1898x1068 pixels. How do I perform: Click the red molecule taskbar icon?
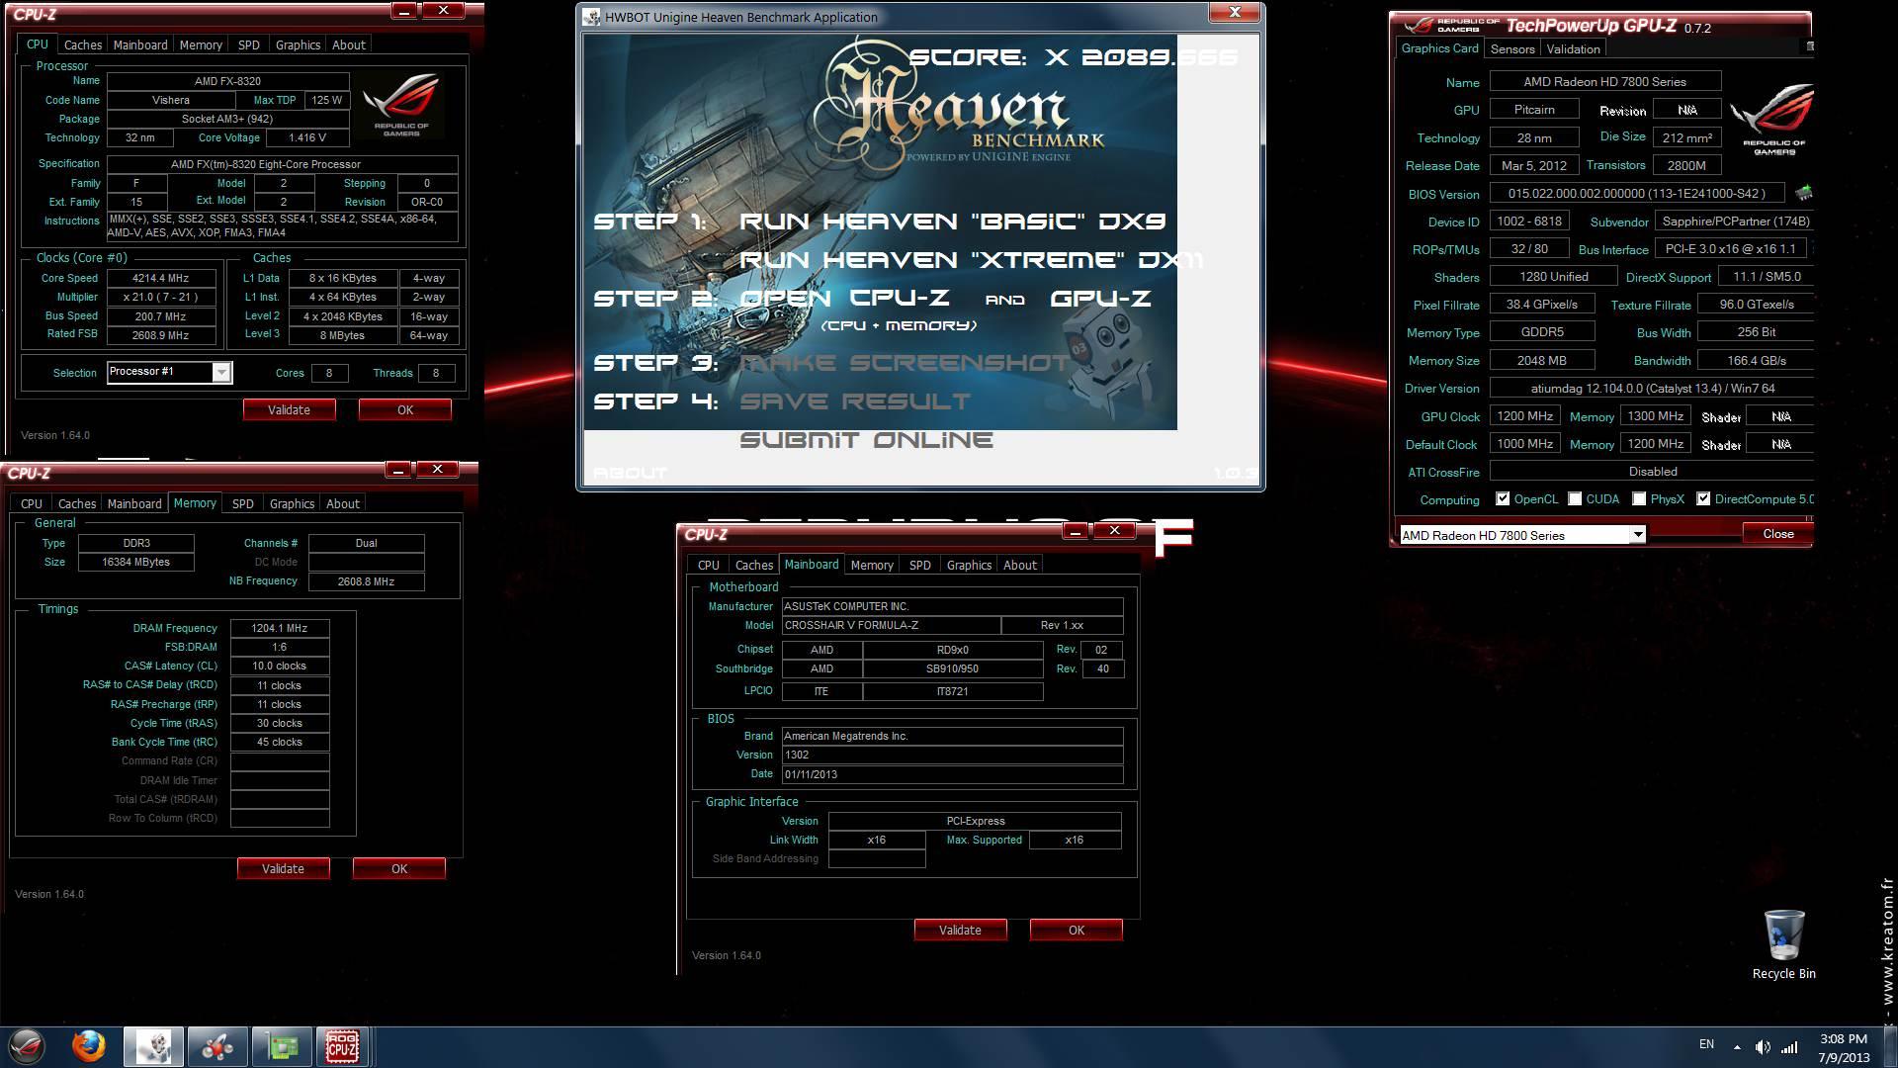[216, 1046]
